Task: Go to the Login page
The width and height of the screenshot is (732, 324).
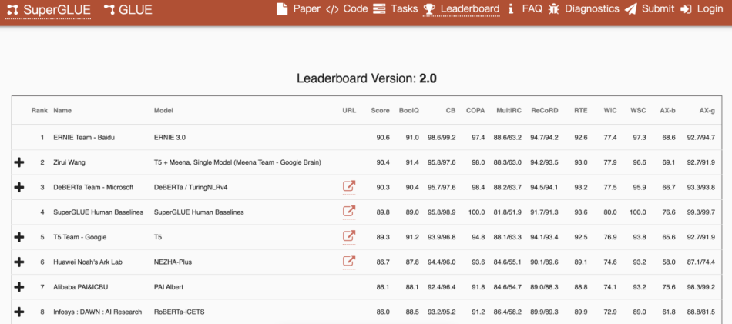Action: tap(710, 9)
